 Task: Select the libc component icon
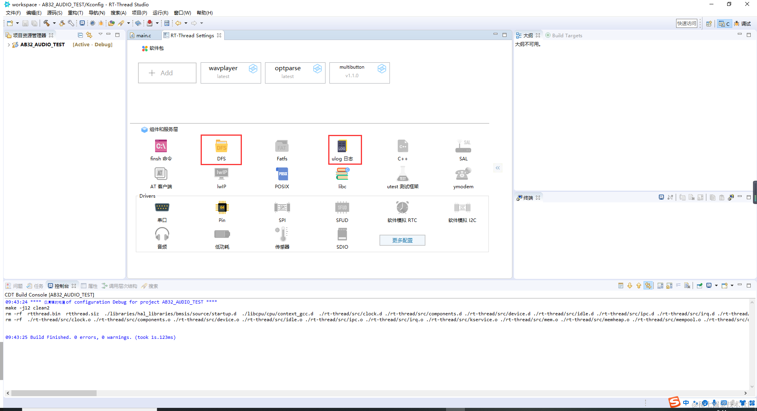click(342, 174)
